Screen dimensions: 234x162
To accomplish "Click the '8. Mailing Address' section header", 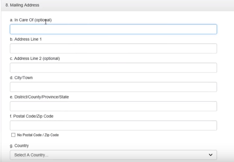I will click(22, 5).
